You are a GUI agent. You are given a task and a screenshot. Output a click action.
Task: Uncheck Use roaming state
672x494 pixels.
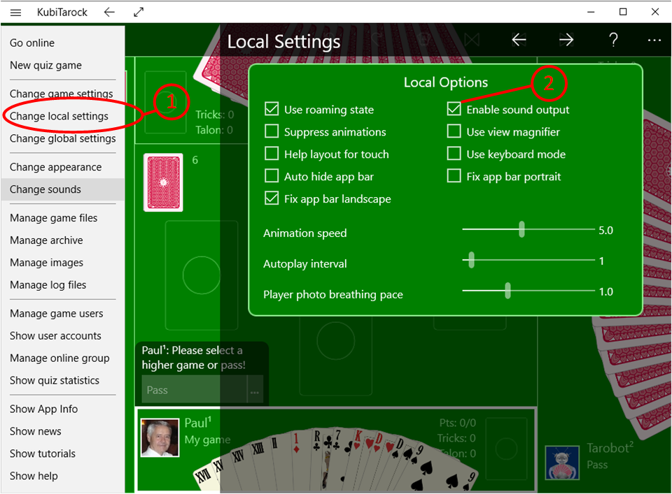(272, 110)
